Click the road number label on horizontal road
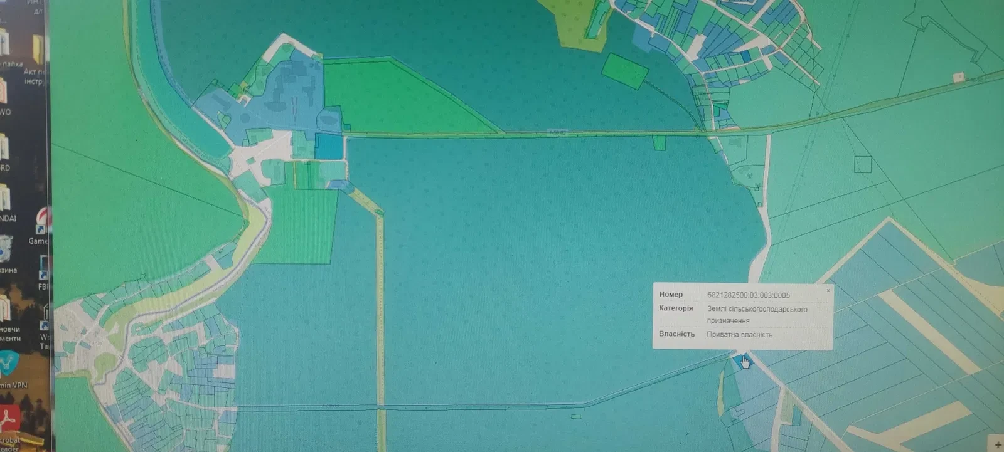The height and width of the screenshot is (452, 1004). pyautogui.click(x=557, y=132)
